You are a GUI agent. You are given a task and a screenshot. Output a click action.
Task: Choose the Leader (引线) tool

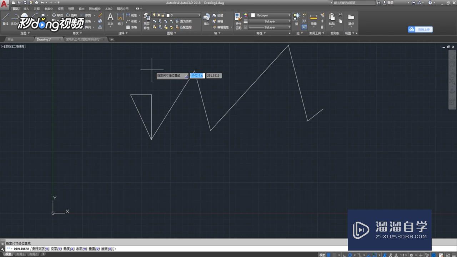tap(132, 21)
